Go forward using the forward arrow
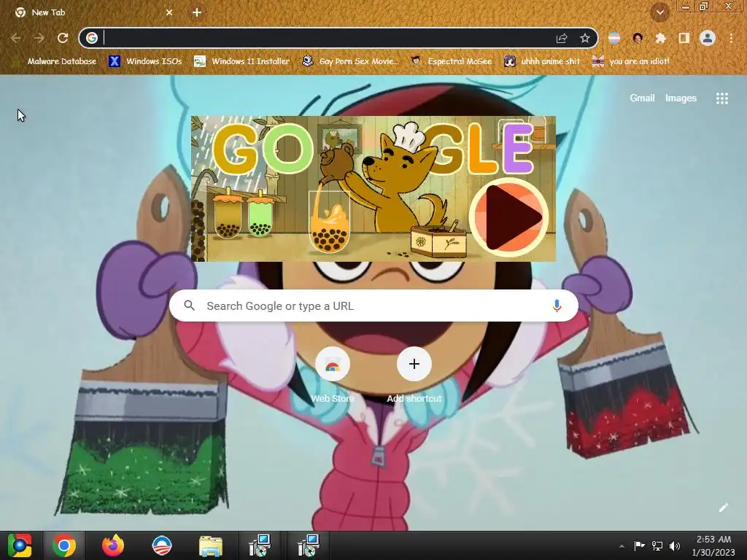 [39, 38]
